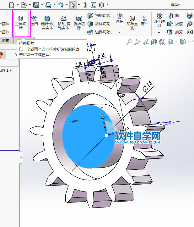Image resolution: width=194 pixels, height=227 pixels.
Task: Click the 零件9 document title
Action: point(177,5)
